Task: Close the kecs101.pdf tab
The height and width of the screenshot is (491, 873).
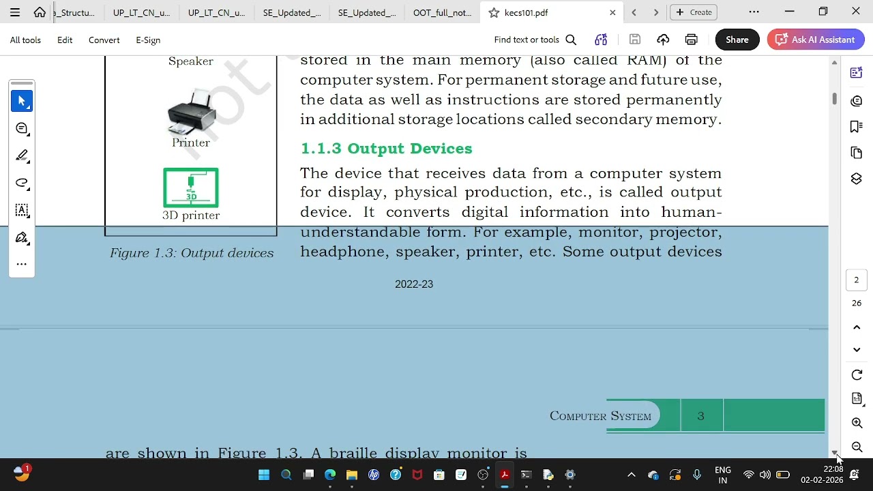Action: tap(612, 12)
